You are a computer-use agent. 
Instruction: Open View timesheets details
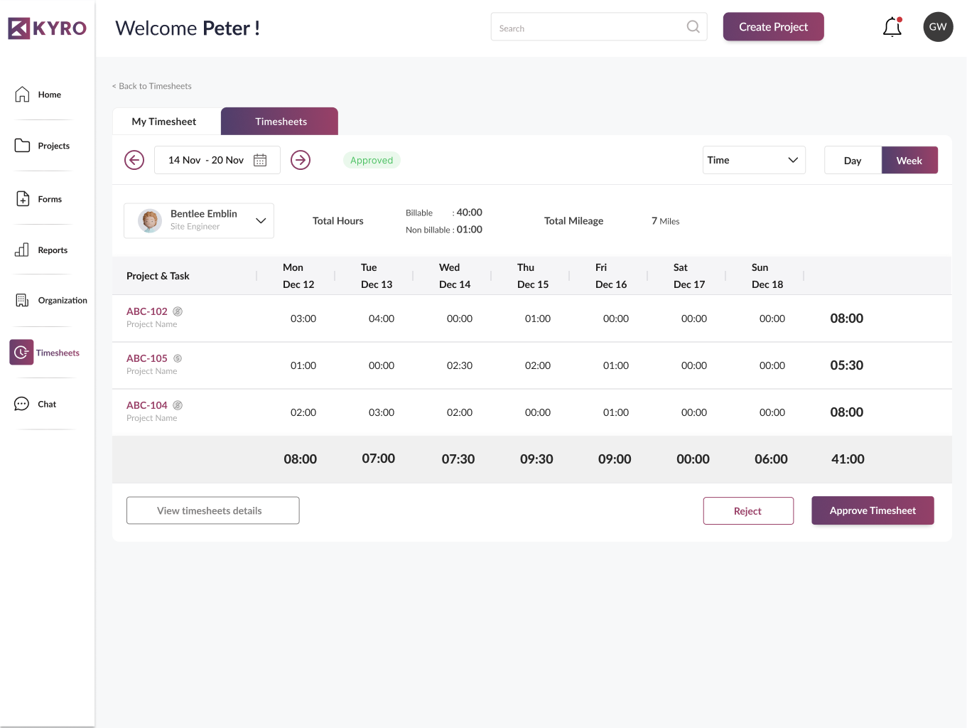point(212,510)
